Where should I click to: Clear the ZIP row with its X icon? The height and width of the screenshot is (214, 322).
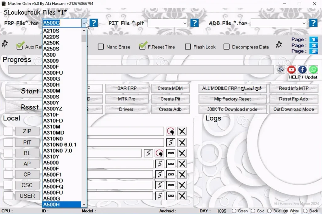pos(182,131)
